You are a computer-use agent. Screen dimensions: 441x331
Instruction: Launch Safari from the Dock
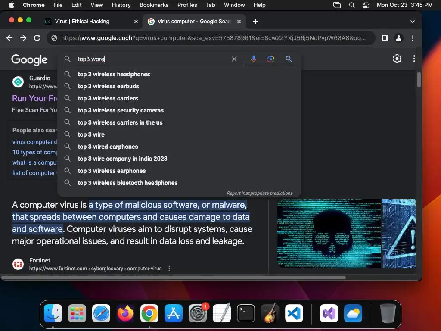101,313
